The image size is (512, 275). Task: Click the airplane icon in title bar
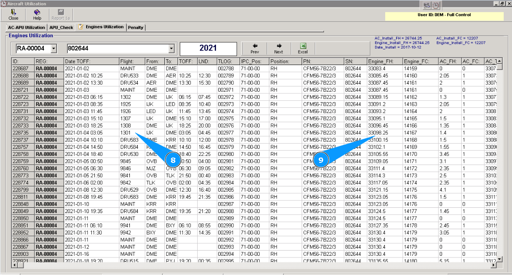pos(425,5)
